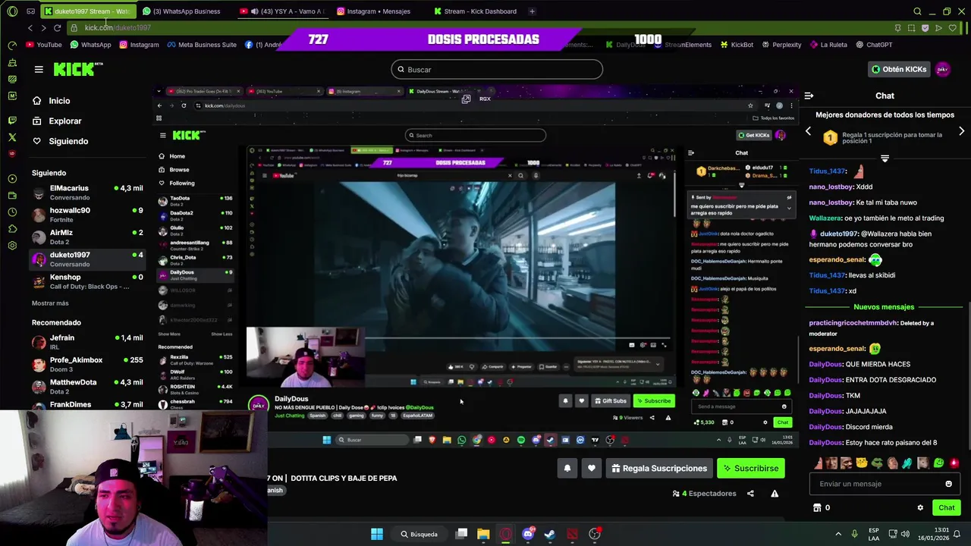Open the ChatGPT bookmark

(874, 45)
